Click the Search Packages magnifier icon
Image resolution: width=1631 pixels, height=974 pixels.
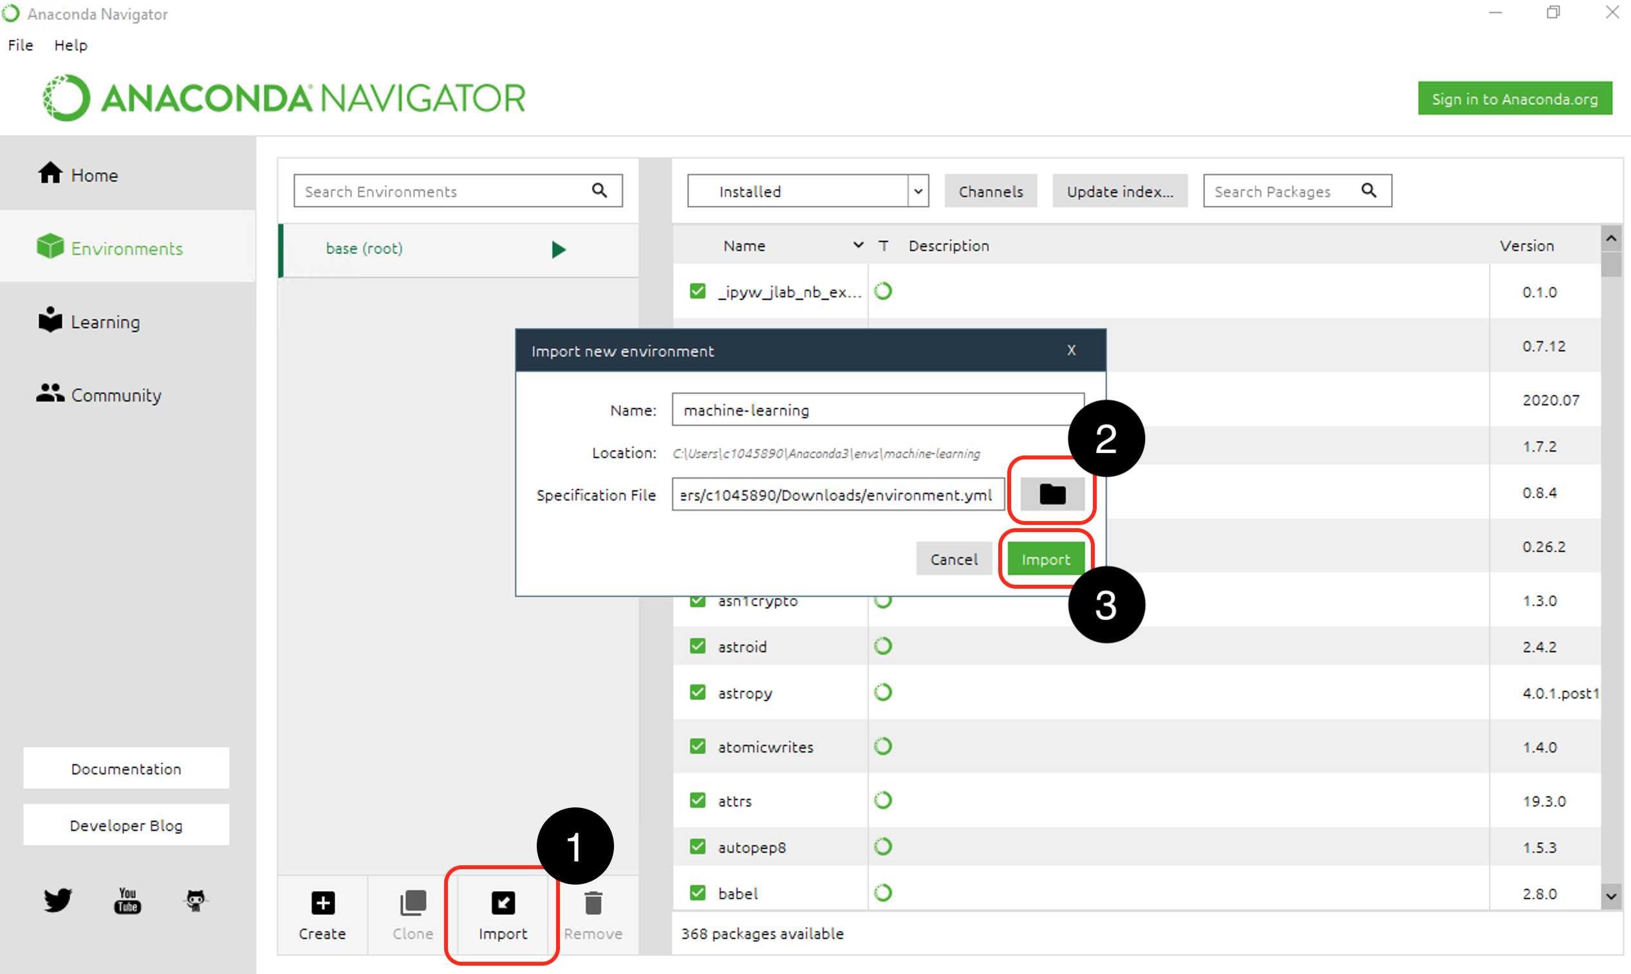pyautogui.click(x=1368, y=190)
